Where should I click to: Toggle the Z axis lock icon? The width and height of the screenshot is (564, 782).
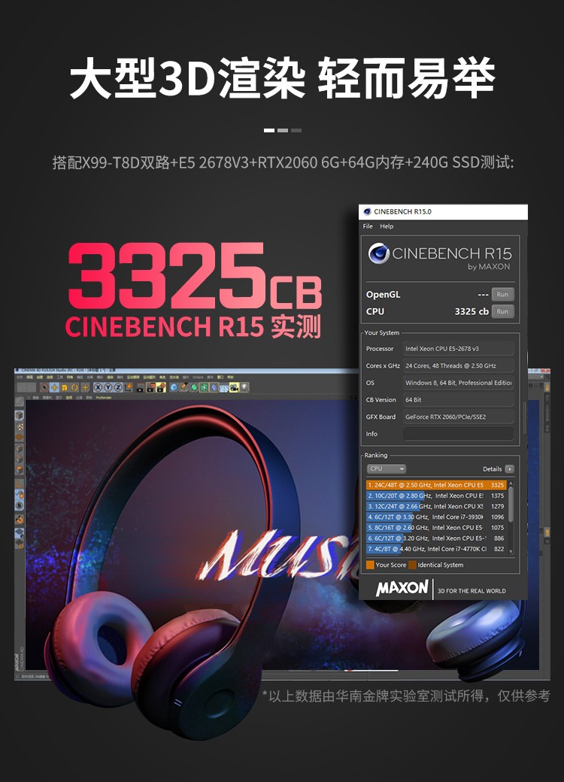(118, 387)
